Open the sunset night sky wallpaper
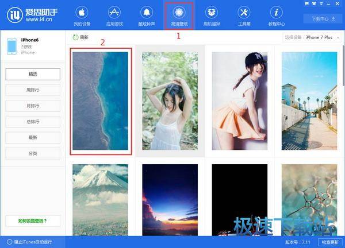345x248 pixels. (x=170, y=200)
